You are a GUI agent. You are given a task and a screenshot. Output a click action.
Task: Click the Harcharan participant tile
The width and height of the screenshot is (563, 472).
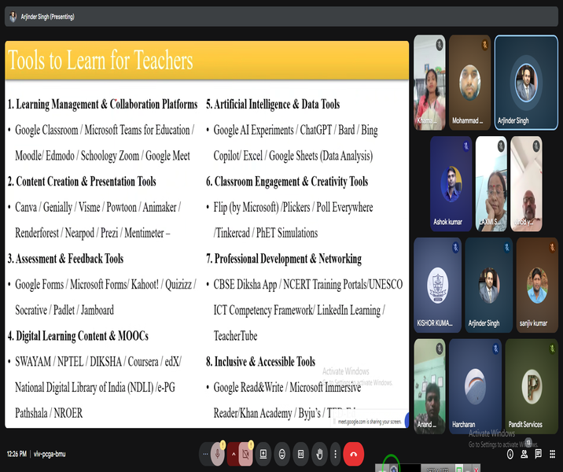tap(474, 386)
